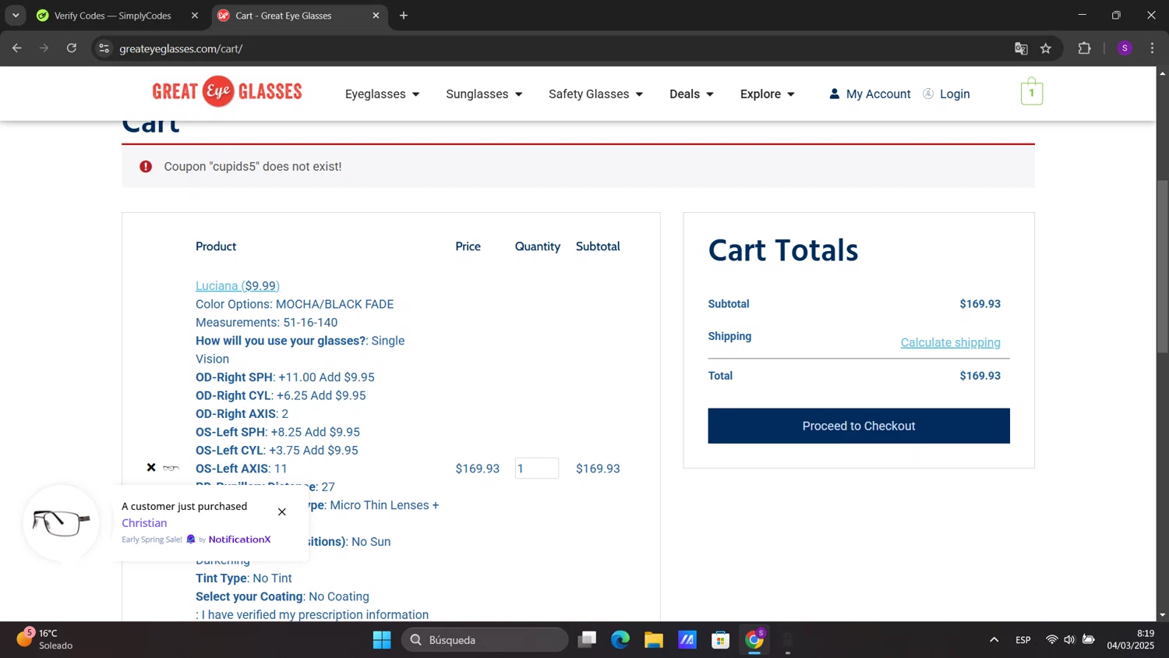1169x658 pixels.
Task: Click the browser forward arrow
Action: (44, 48)
